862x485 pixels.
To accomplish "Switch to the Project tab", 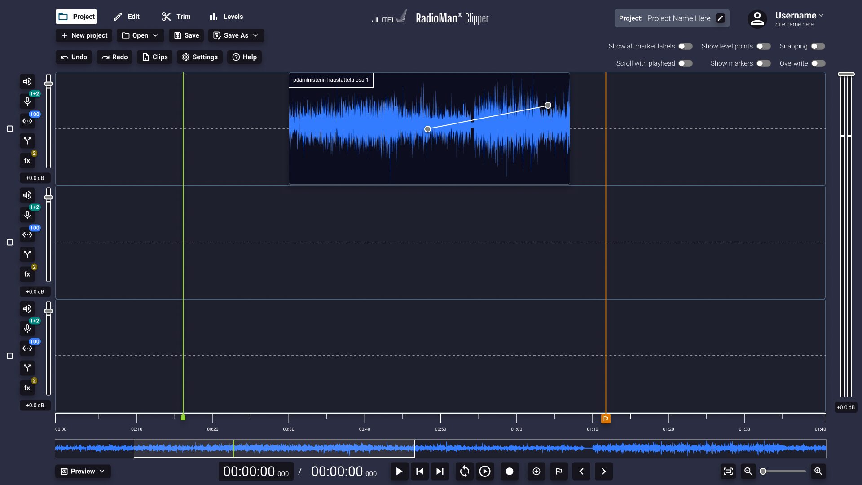I will tap(76, 17).
